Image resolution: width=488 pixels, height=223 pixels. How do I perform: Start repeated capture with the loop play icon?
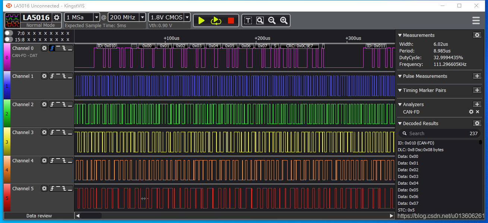216,20
